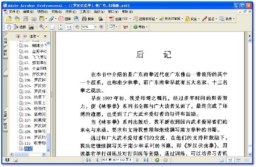
Task: Click the email globe icon
Action: tap(76, 19)
